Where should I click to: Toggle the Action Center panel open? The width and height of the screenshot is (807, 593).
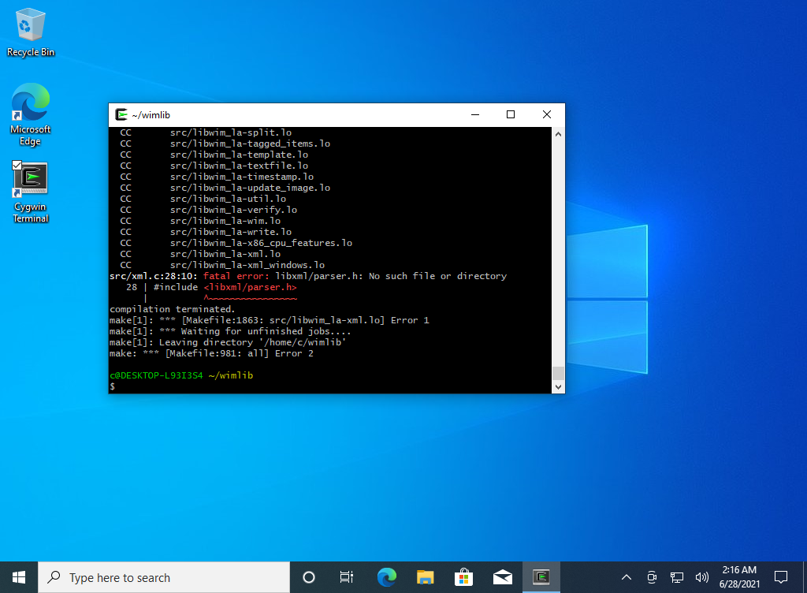pos(780,576)
